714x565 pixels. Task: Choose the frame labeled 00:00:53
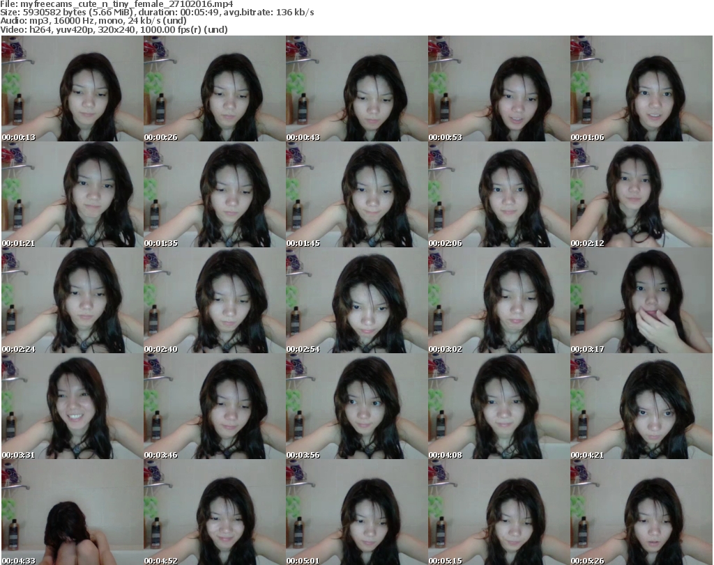pos(499,88)
